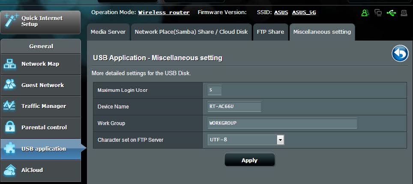Click the green USB status icon

[x=391, y=13]
